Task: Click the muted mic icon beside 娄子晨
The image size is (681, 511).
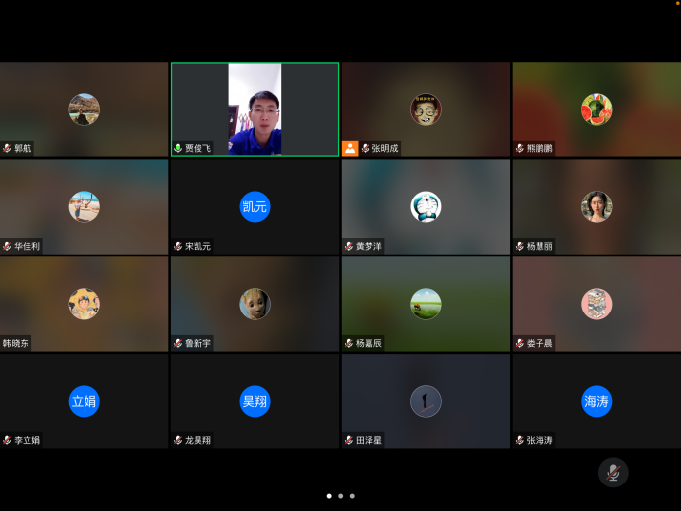Action: click(520, 343)
